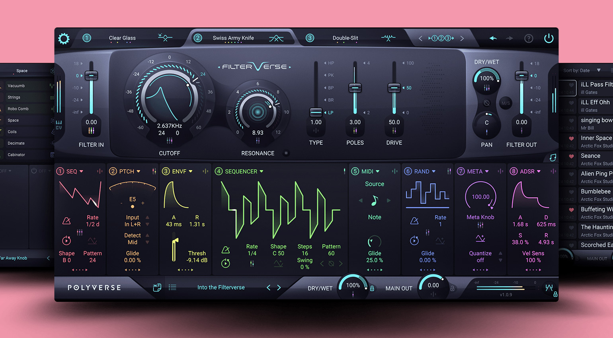Open the META modulator type dropdown

(x=478, y=171)
